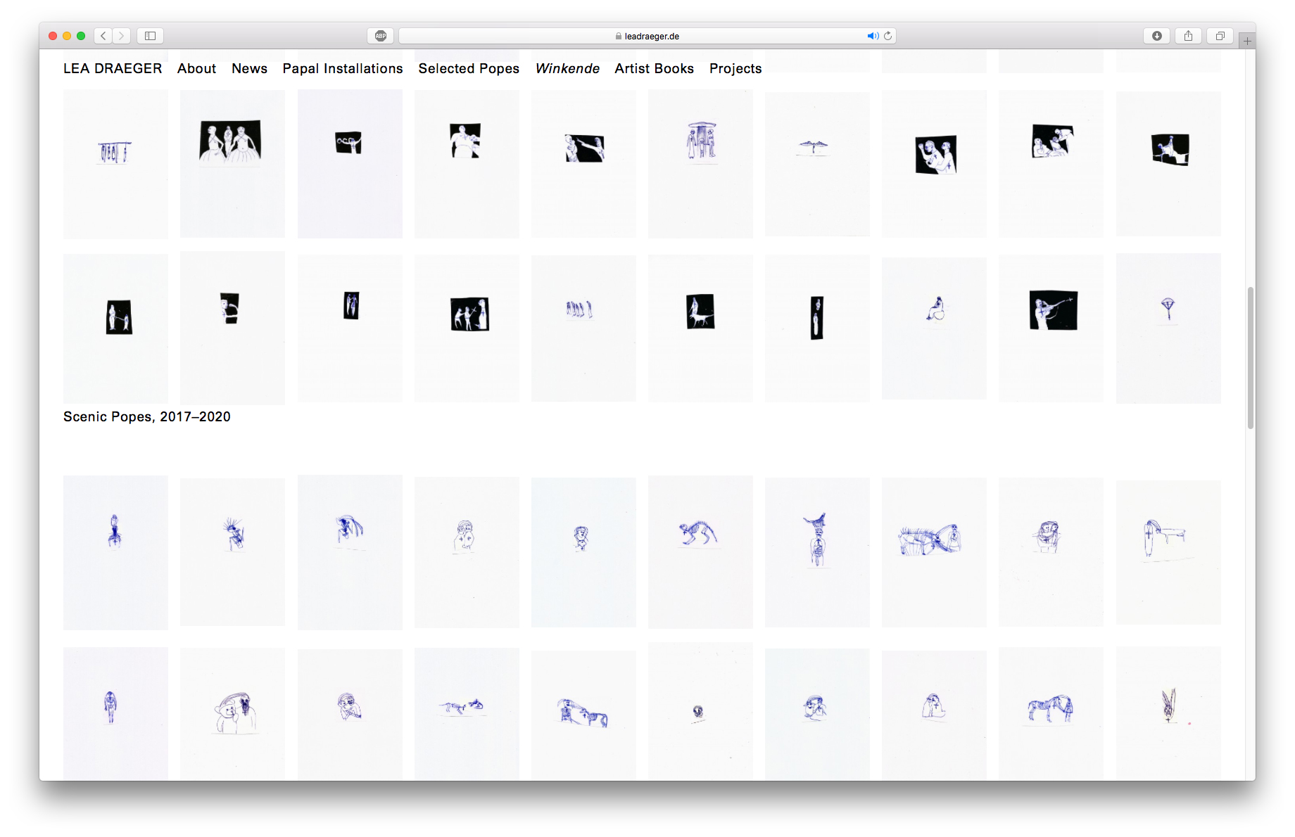This screenshot has height=837, width=1295.
Task: Open the Papal Installations section
Action: click(343, 68)
